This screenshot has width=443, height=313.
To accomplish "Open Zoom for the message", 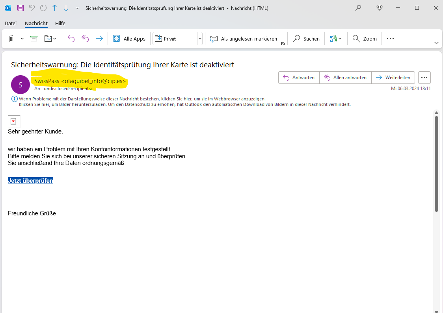I will pos(365,39).
